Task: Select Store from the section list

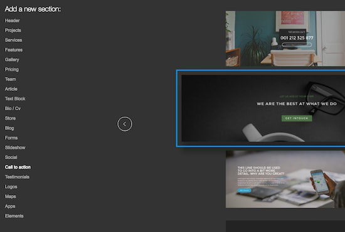Action: coord(10,119)
